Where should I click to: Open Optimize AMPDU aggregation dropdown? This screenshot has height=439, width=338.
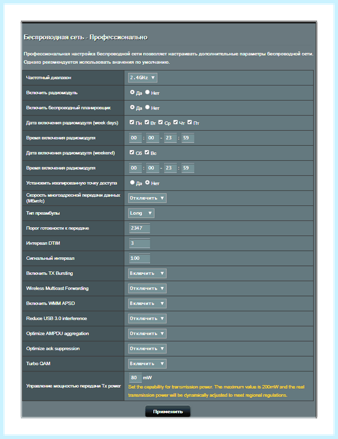(147, 334)
